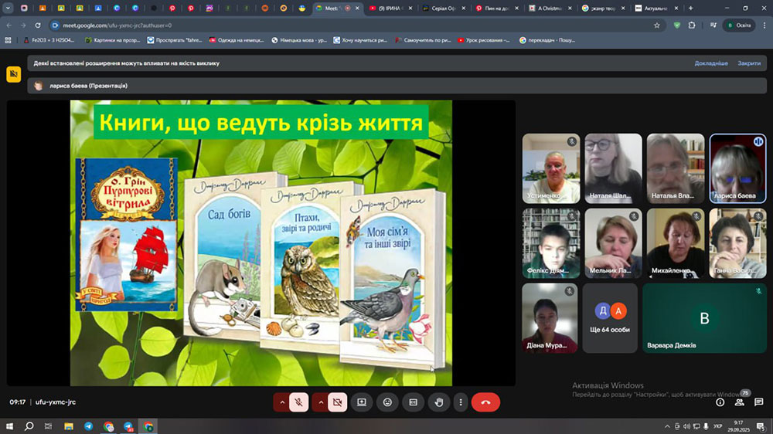The image size is (773, 434).
Task: Toggle closed captions (CC) button
Action: (413, 402)
